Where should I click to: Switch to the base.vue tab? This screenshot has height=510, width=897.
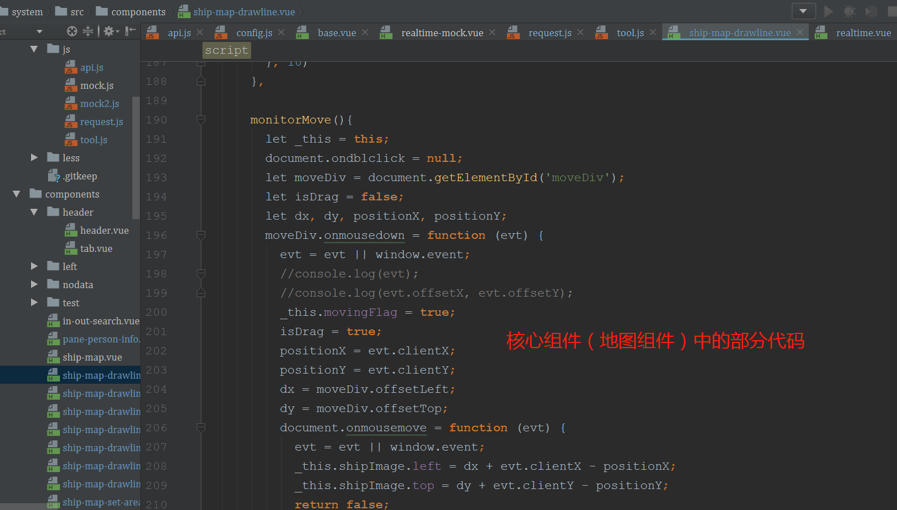337,33
